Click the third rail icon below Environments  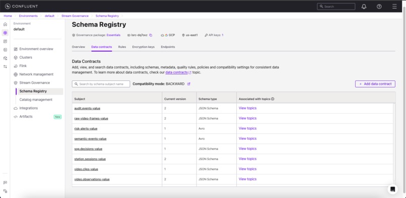[x=5, y=41]
